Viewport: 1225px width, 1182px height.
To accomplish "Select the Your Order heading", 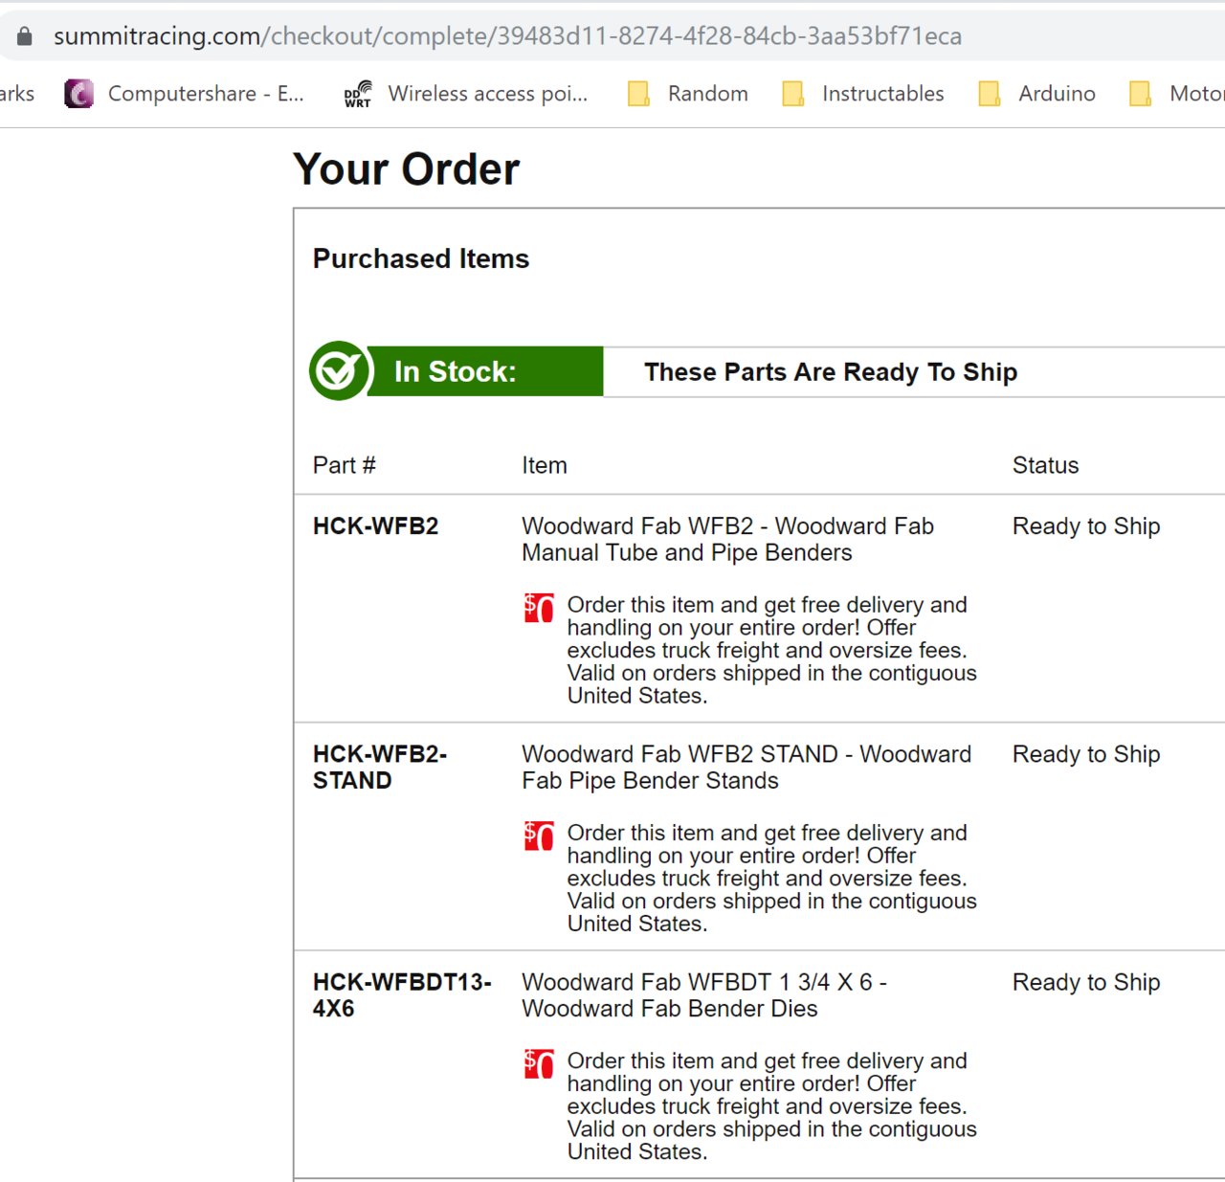I will [x=406, y=169].
